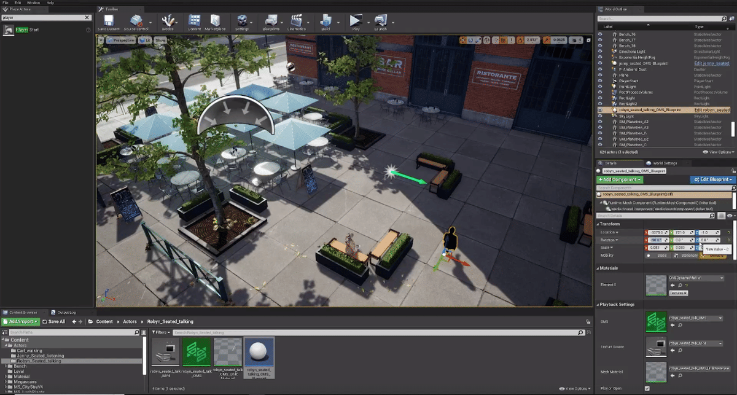Open editor Settings from the toolbar
This screenshot has width=737, height=395.
243,22
